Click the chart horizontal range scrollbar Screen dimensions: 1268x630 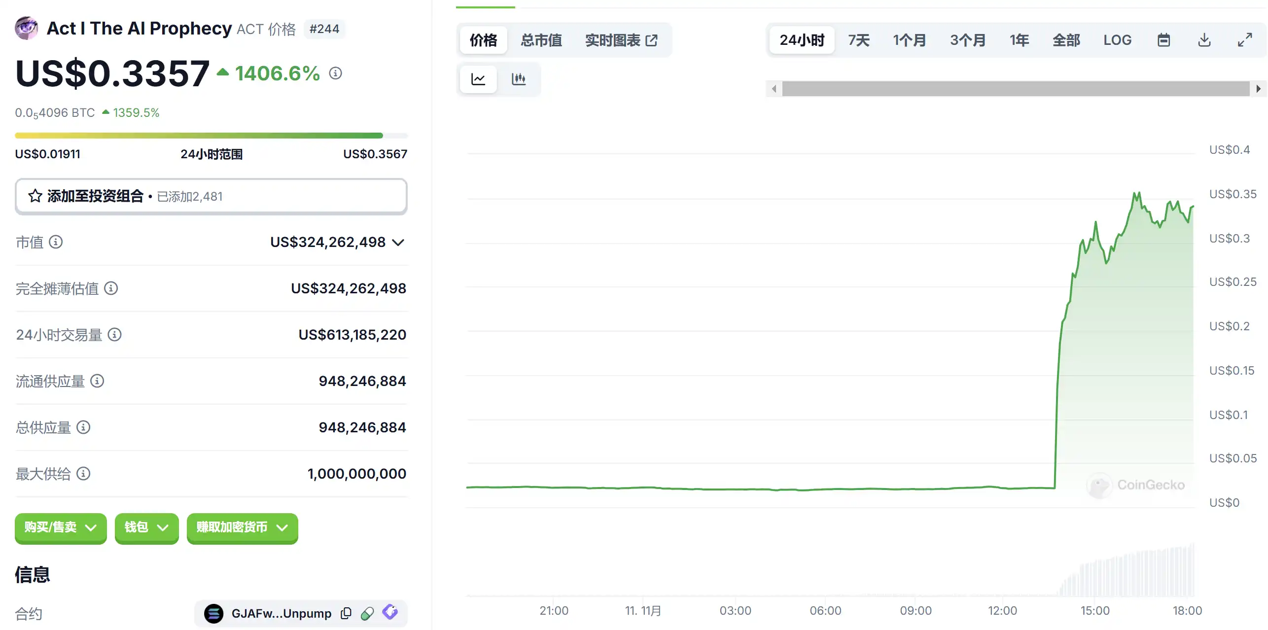point(1016,89)
